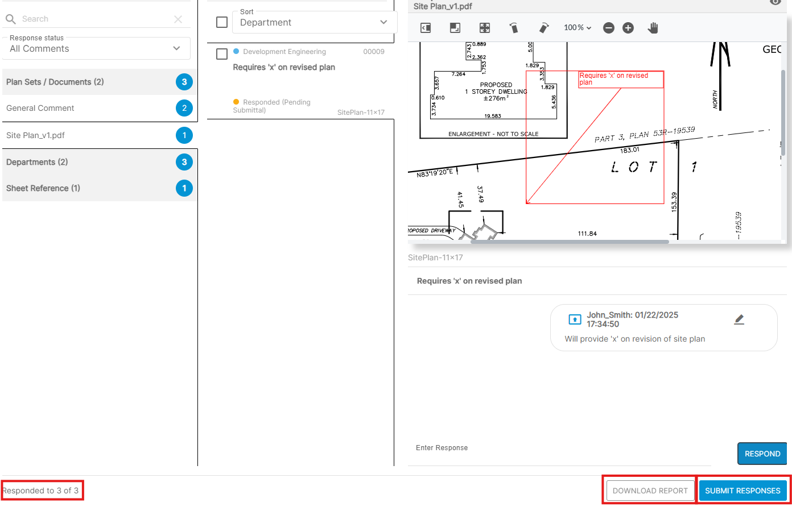
Task: Open the Sort by Department dropdown
Action: pos(314,23)
